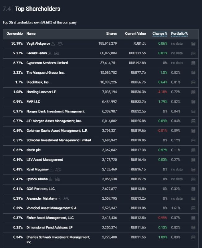Screen dimensions: 202x248
Task: Click the Shares column header
Action: 112,33
